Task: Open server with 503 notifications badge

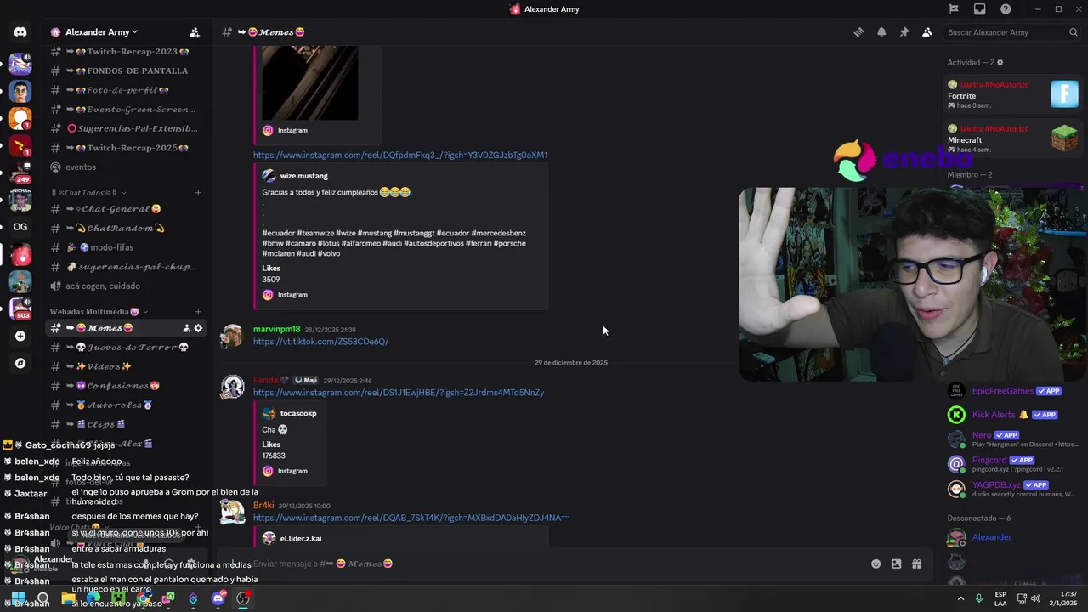Action: (20, 309)
